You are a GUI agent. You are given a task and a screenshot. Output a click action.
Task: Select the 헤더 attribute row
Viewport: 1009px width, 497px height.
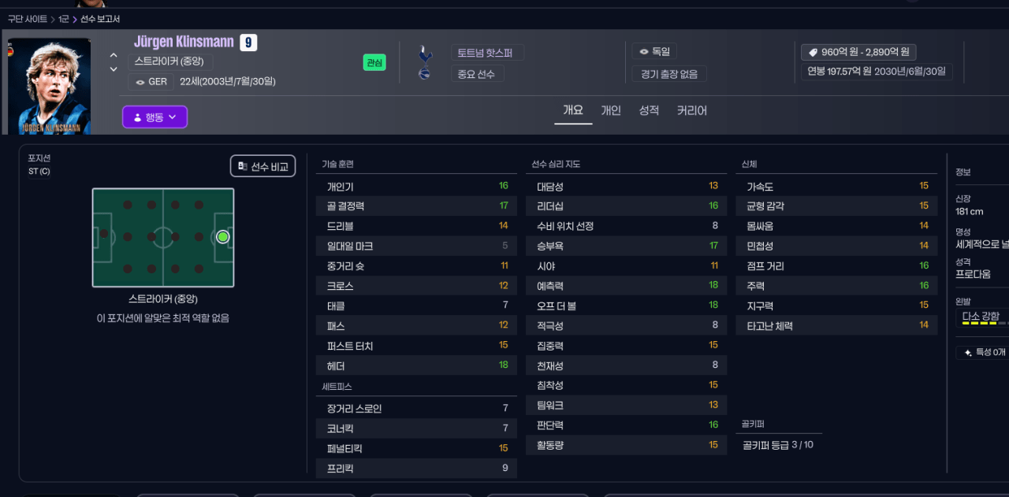[x=416, y=366]
